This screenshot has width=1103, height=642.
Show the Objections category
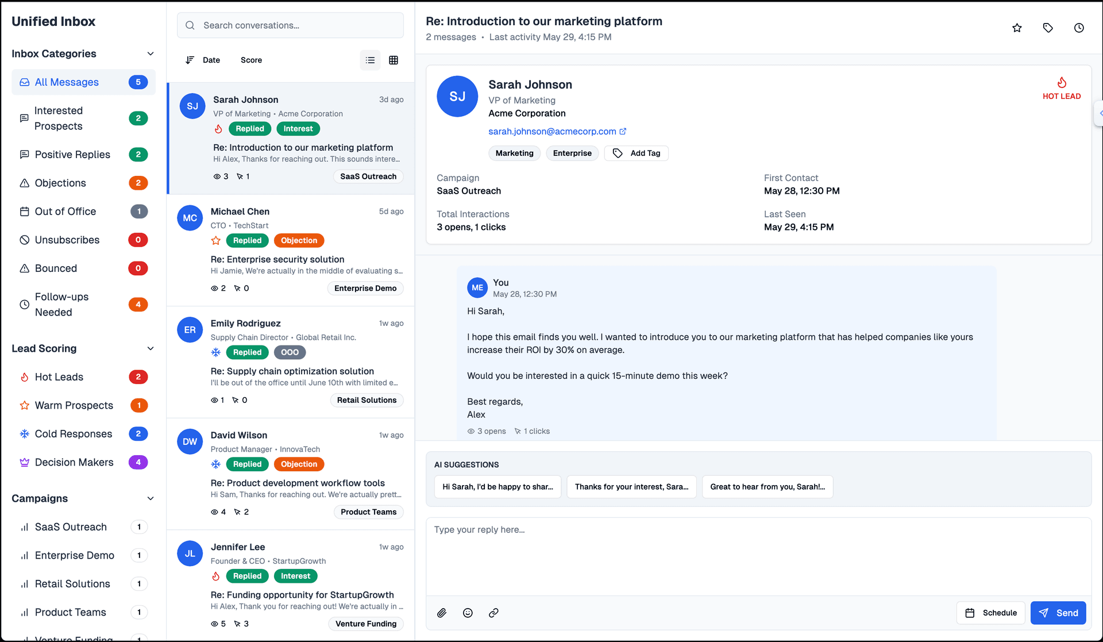(x=83, y=183)
